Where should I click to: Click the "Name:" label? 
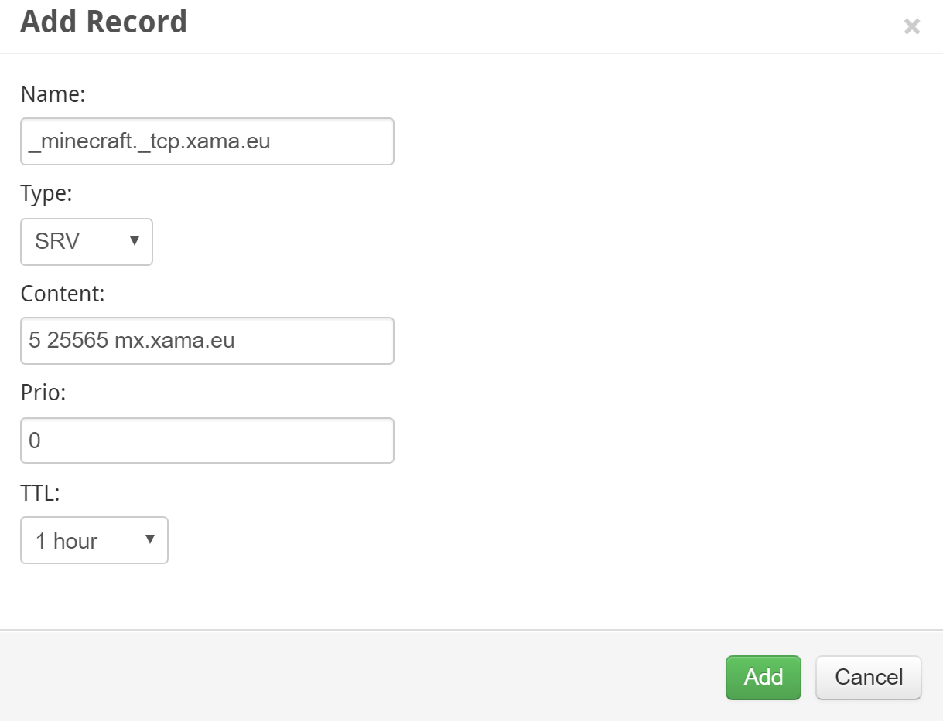click(53, 94)
